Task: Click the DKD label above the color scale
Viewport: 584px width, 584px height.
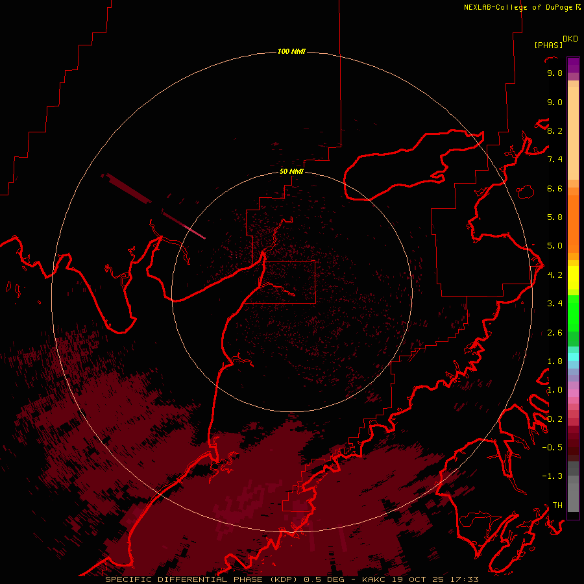Action: [570, 39]
